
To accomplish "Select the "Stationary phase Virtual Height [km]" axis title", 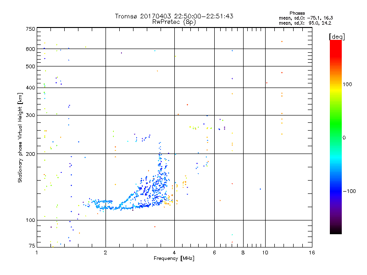I will coord(20,137).
